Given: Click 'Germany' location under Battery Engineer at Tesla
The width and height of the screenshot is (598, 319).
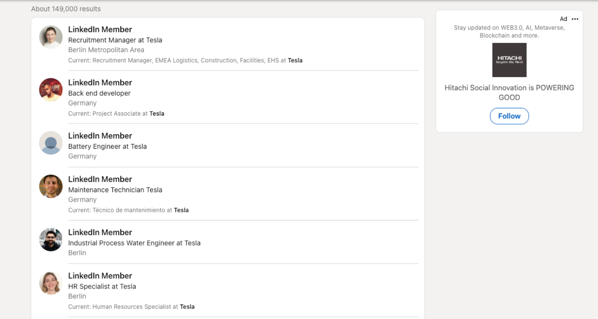Looking at the screenshot, I should point(82,156).
